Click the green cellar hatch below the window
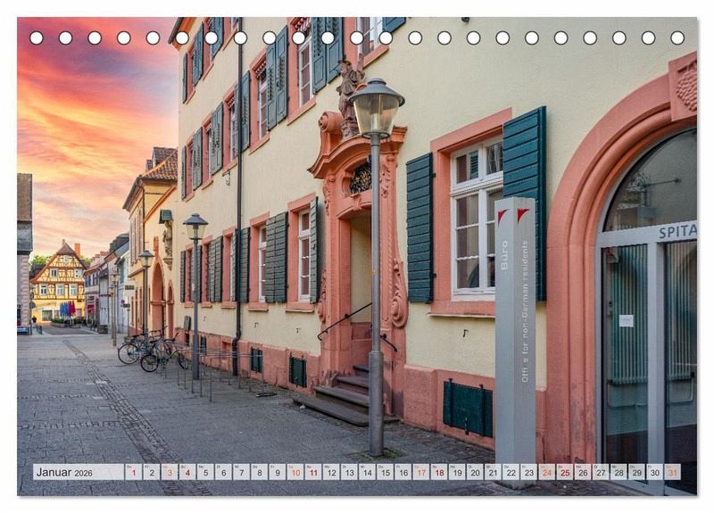The width and height of the screenshot is (714, 513). click(x=468, y=408)
